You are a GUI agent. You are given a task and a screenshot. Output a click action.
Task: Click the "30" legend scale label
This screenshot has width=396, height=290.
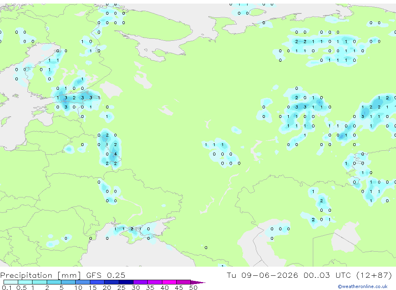pos(135,288)
